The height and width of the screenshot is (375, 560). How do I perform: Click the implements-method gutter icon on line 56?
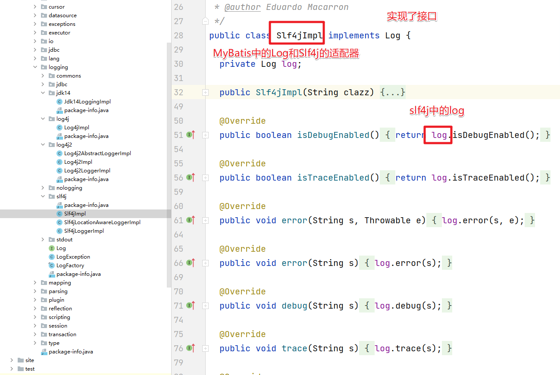point(191,178)
